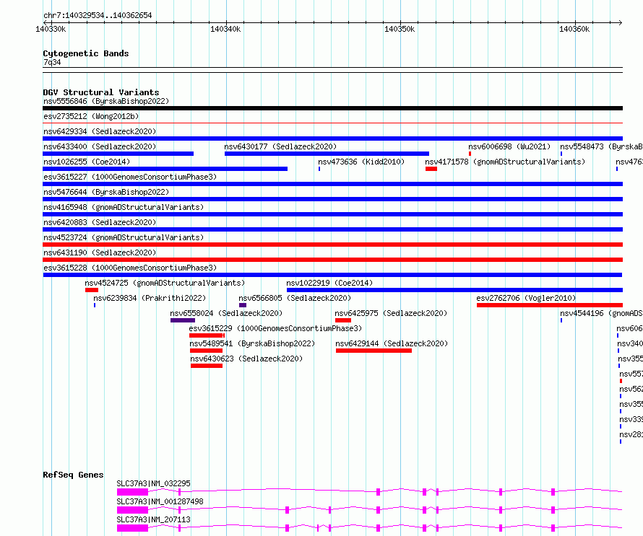Click the 140340k ruler tick label
643x536 pixels.
[x=225, y=29]
